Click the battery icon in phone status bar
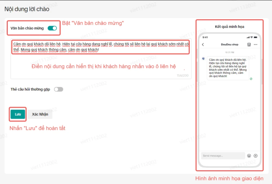This screenshot has width=272, height=184. 256,37
